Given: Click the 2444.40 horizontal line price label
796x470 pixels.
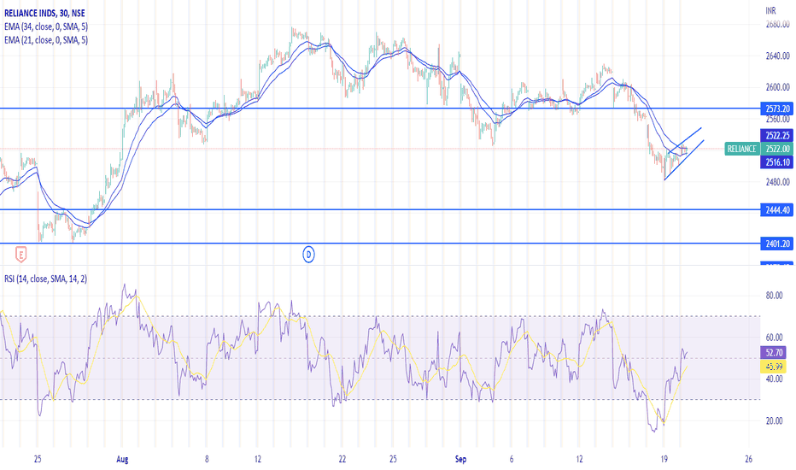Looking at the screenshot, I should click(x=777, y=210).
